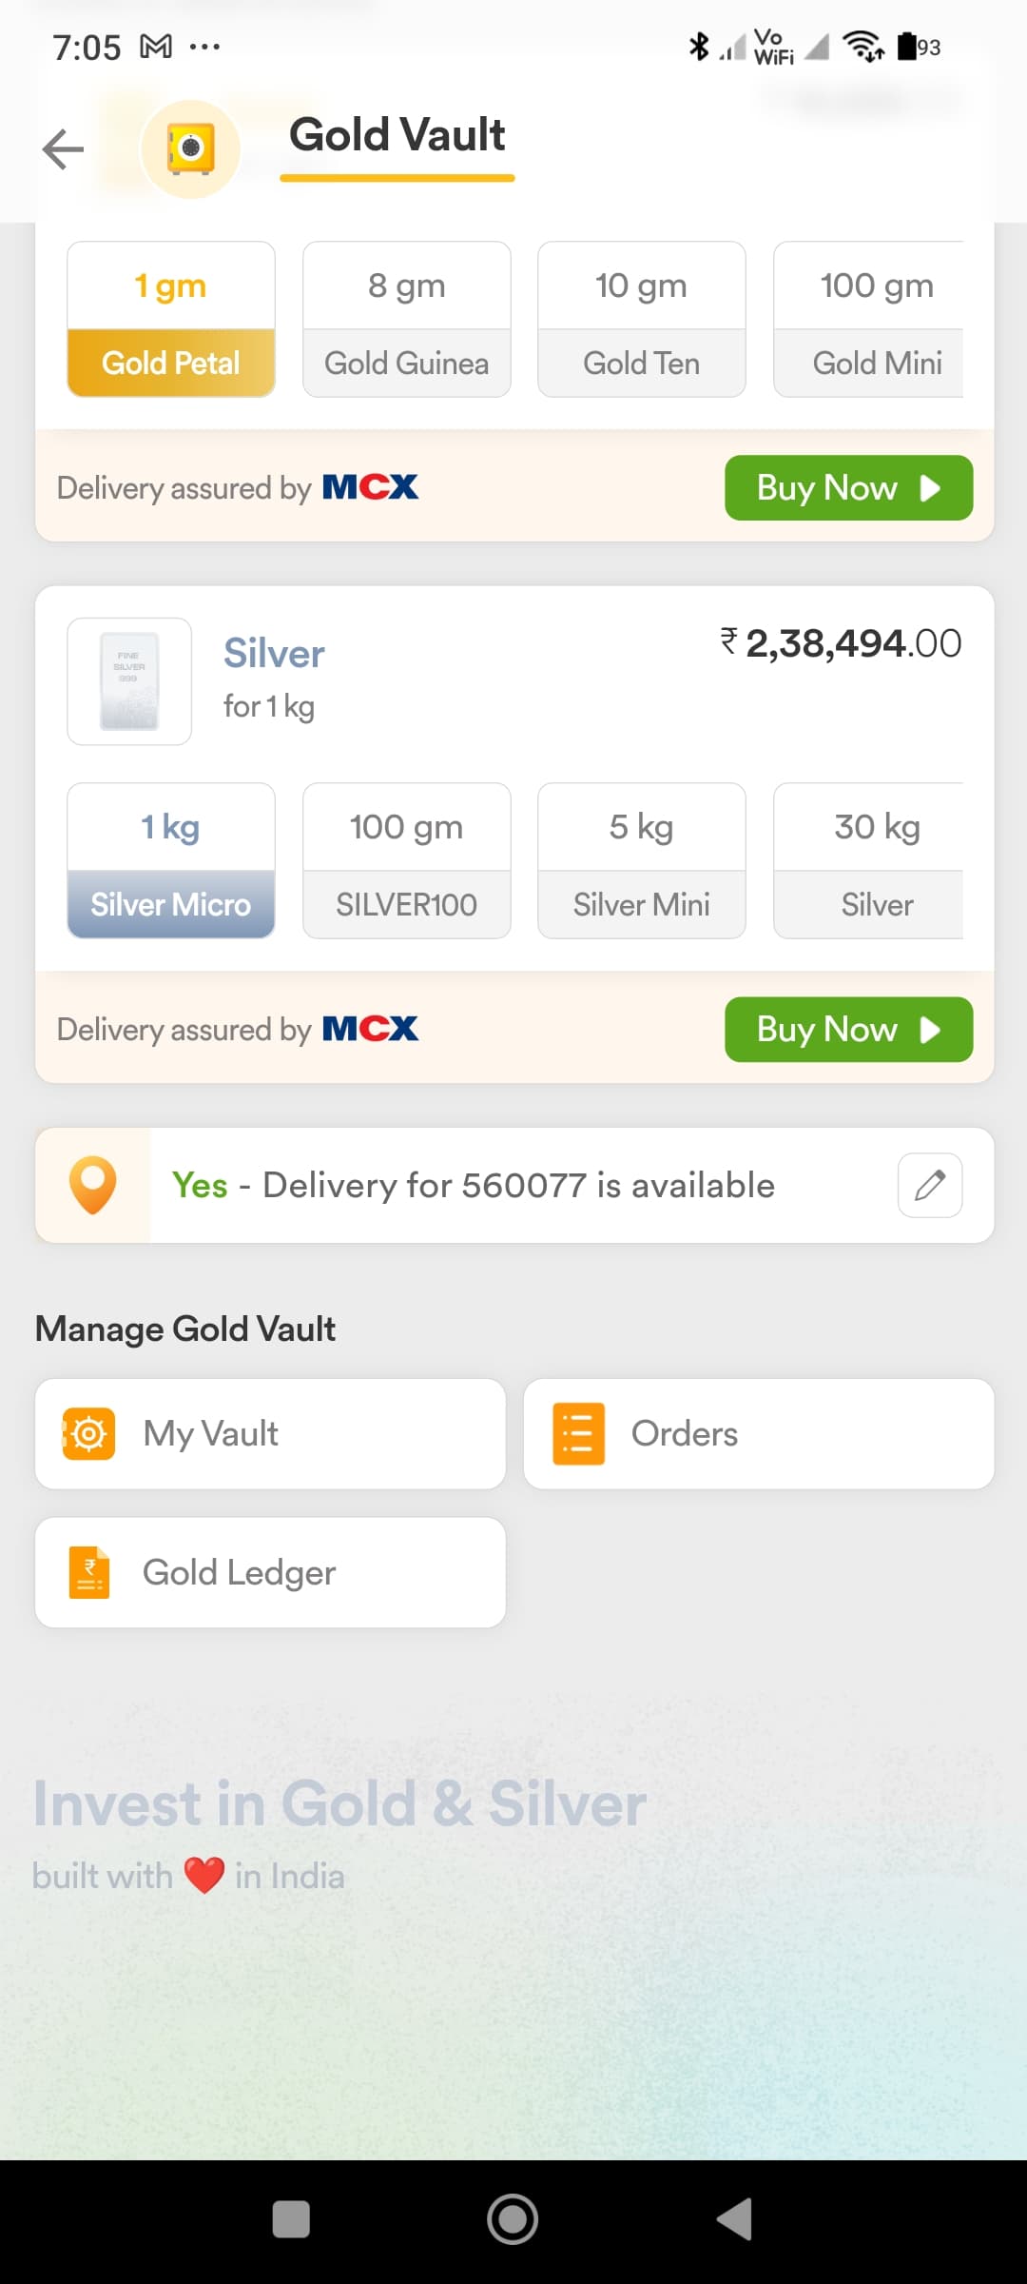Open My Vault gear icon
Screen dimensions: 1027x2284
88,1433
